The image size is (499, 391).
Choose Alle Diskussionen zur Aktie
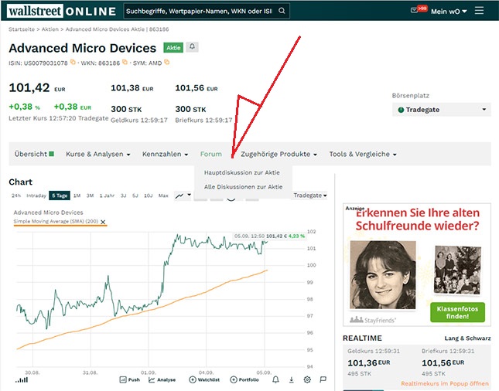[243, 187]
